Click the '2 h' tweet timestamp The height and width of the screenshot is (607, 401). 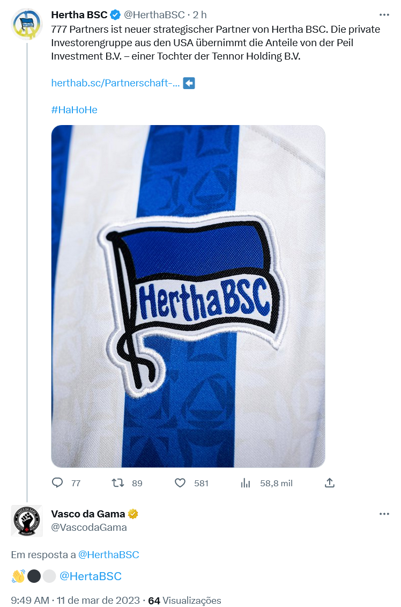(x=200, y=14)
